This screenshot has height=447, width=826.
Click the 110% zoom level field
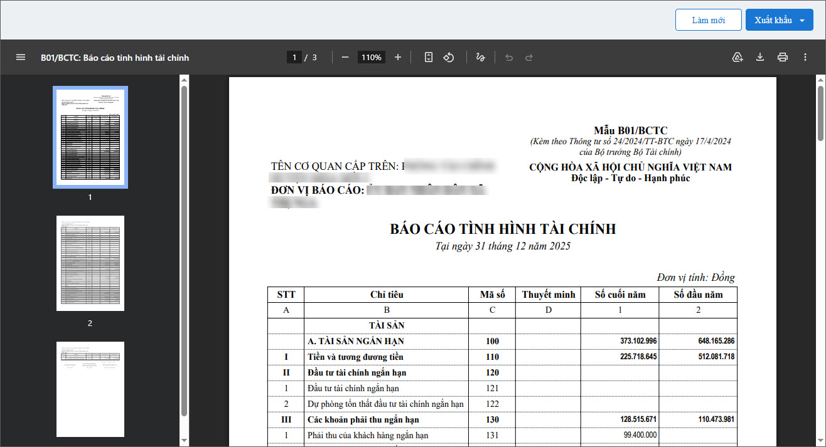[372, 57]
